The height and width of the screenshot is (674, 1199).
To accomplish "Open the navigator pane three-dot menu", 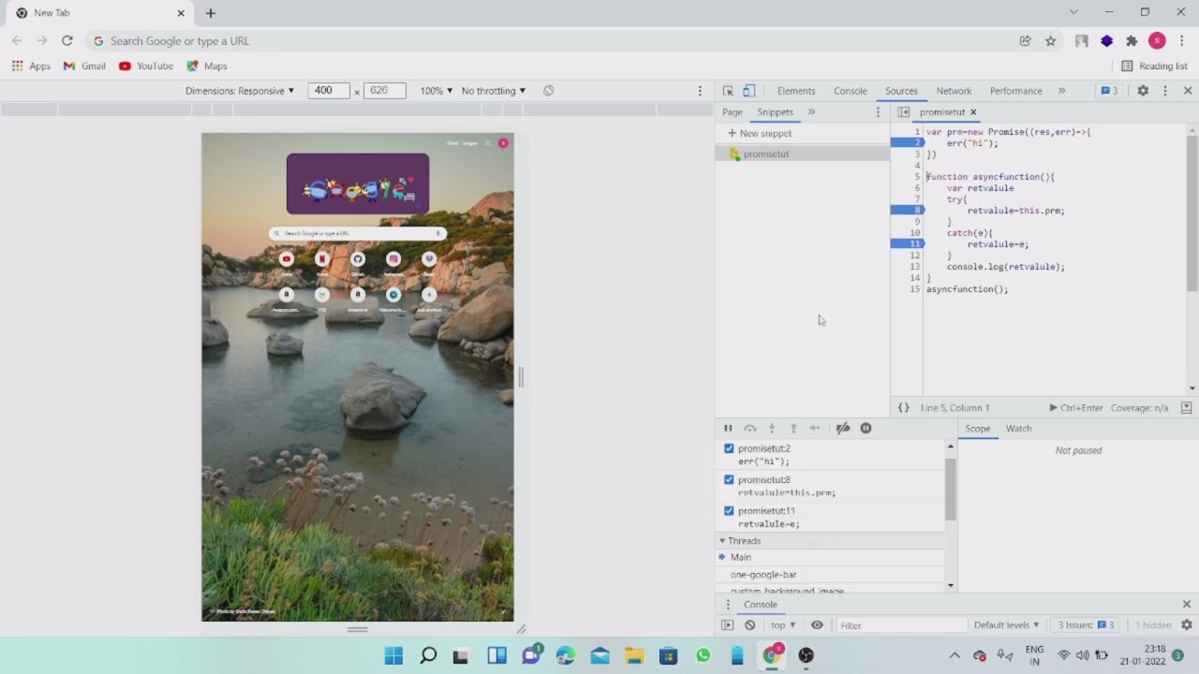I will [x=878, y=112].
